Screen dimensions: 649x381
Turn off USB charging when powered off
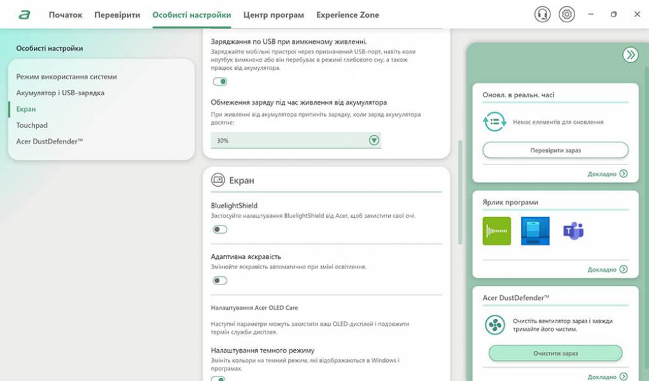[x=220, y=81]
